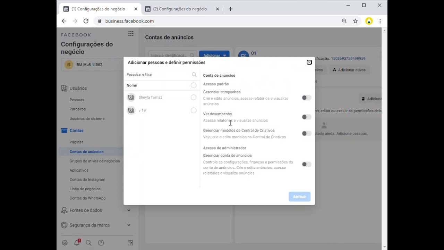Select the Sheyla Tomaz radio button
Image resolution: width=444 pixels, height=250 pixels.
(194, 98)
